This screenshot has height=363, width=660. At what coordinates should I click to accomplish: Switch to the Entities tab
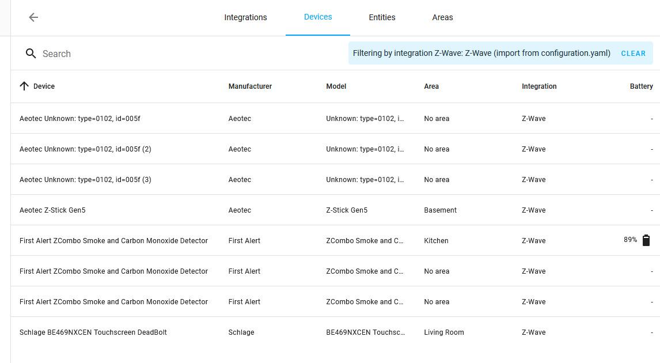pos(382,17)
